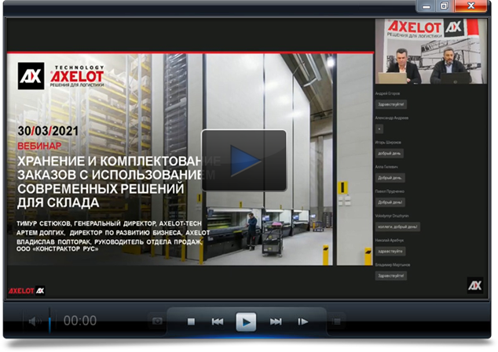Click the AX watermark icon at bottom right

[x=474, y=285]
